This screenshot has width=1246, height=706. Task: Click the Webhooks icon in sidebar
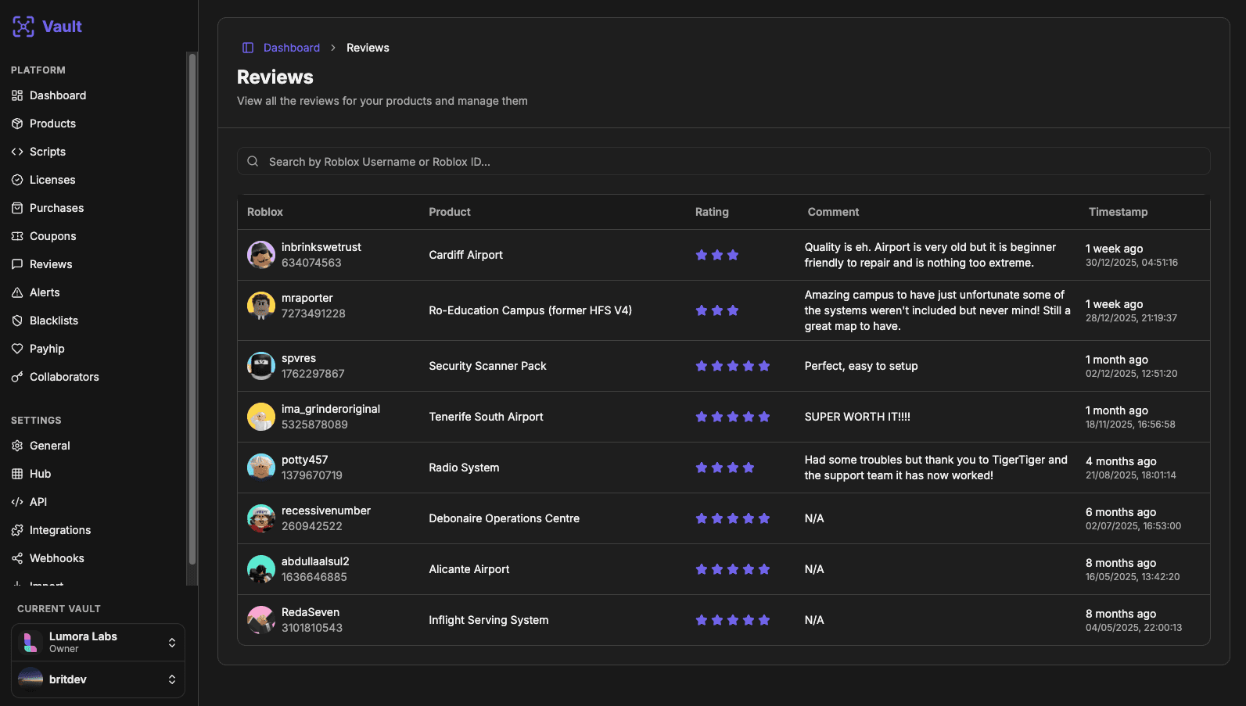17,558
